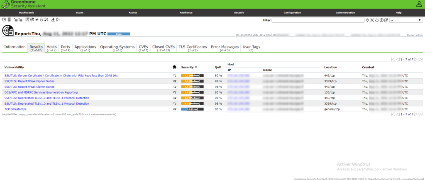The width and height of the screenshot is (425, 180).
Task: Go to last page using the top pagination arrow
Action: pos(420,60)
